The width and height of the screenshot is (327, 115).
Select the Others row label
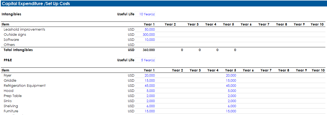[x=9, y=45]
